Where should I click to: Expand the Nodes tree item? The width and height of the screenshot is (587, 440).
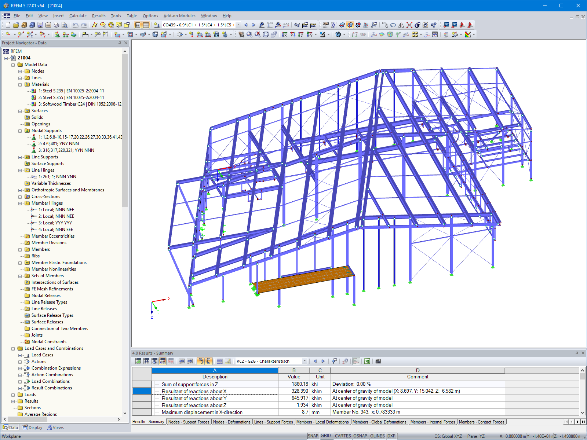click(x=20, y=71)
